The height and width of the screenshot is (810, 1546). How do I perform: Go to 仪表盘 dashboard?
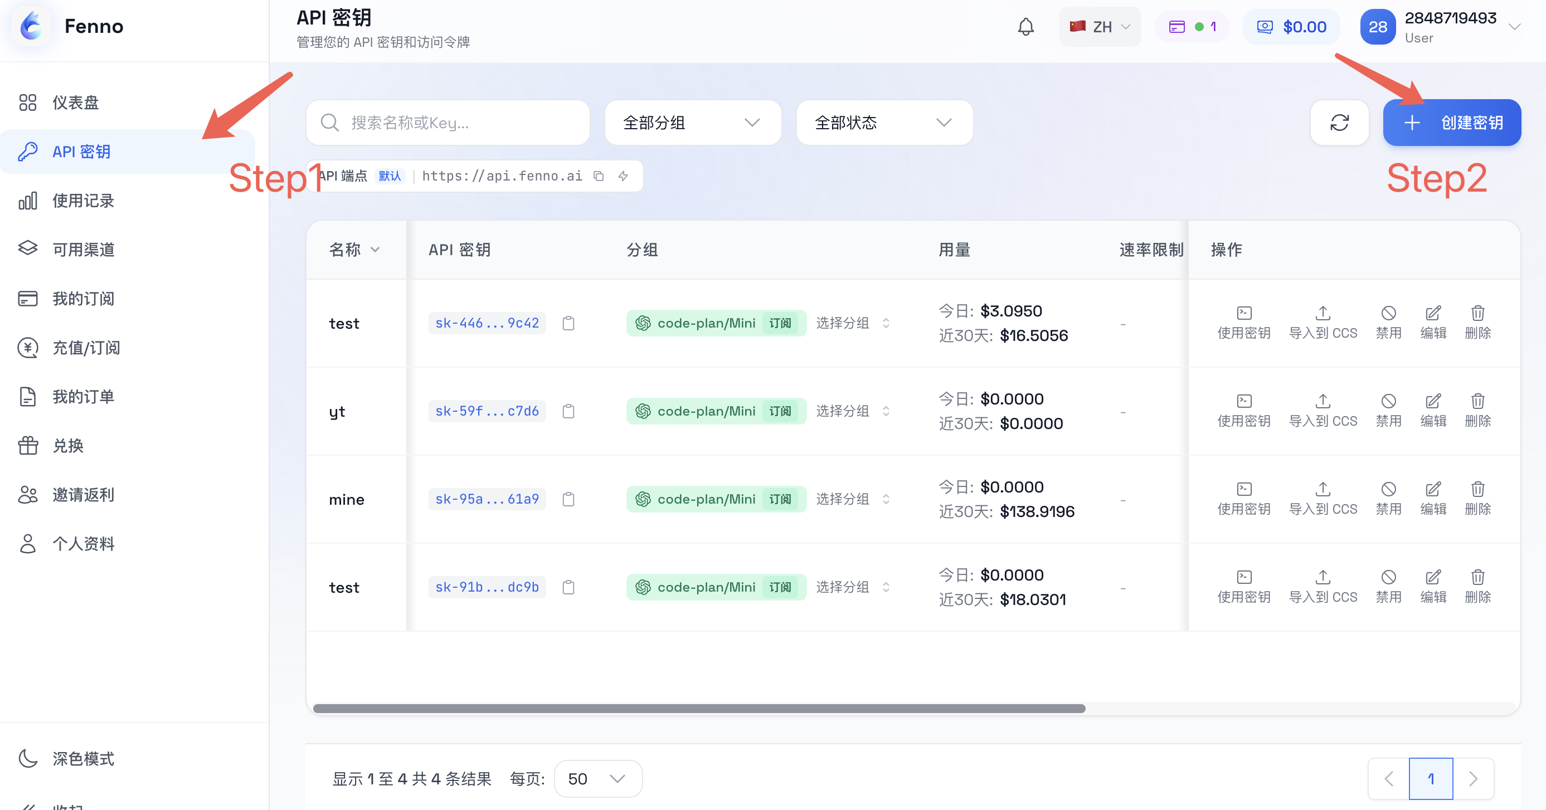click(127, 103)
